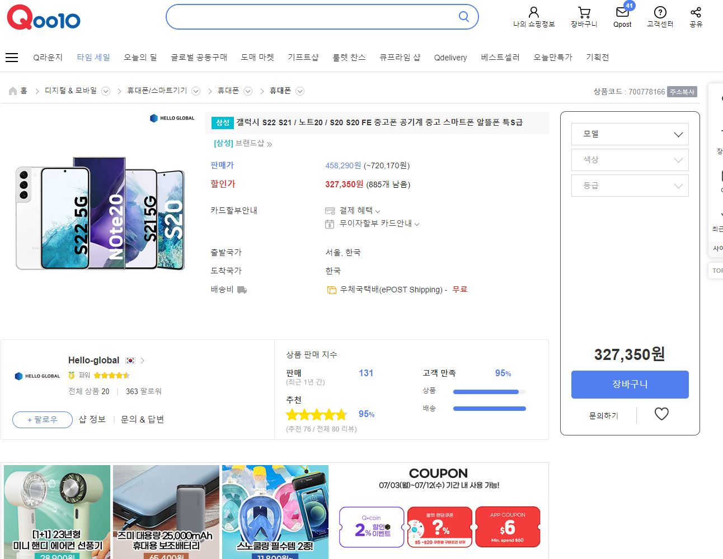Screen dimensions: 723x559
Task: Expand 디지털 & 모바일 breadcrumb chevron
Action: [x=106, y=91]
